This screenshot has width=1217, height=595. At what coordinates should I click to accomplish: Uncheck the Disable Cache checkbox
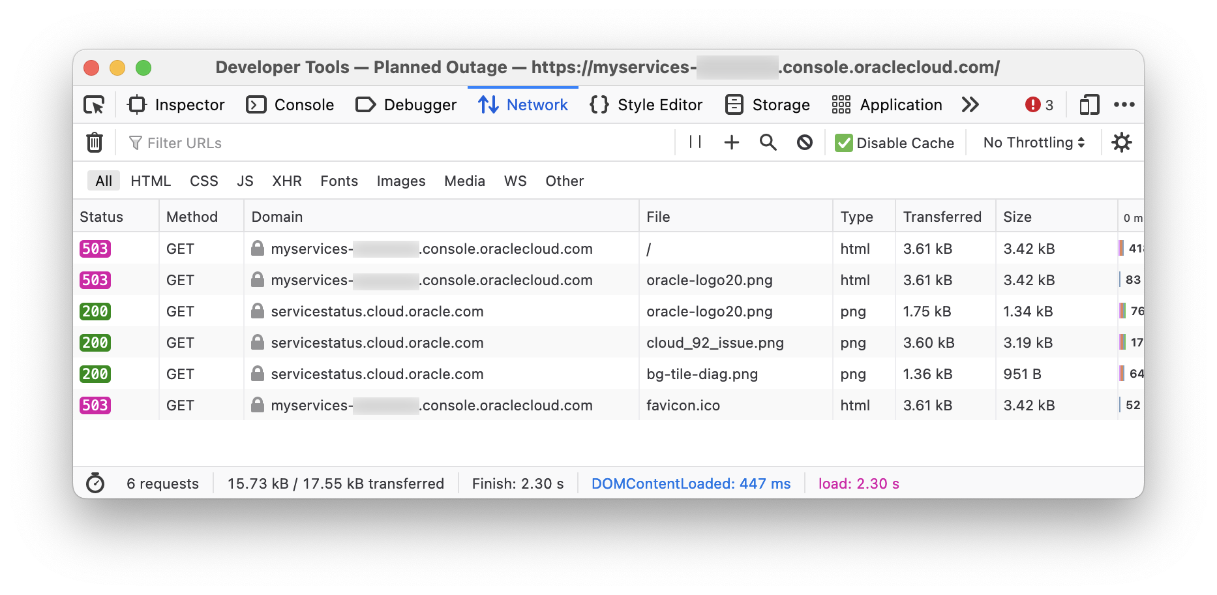click(x=844, y=143)
